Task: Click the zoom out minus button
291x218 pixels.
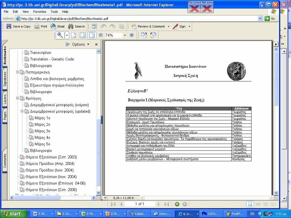Action: tap(101, 35)
